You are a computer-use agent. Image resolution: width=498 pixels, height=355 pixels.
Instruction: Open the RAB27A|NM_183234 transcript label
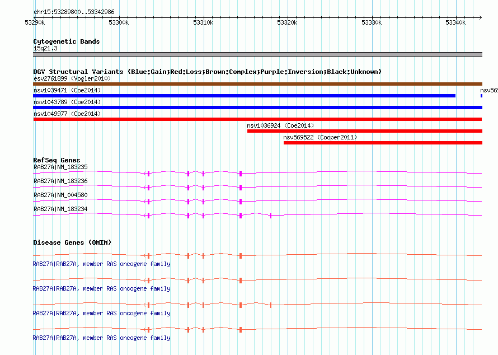60,209
